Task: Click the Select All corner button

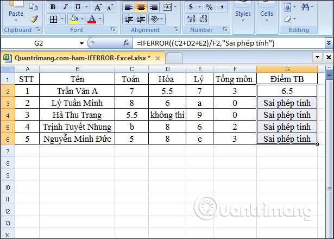Action: [x=8, y=69]
